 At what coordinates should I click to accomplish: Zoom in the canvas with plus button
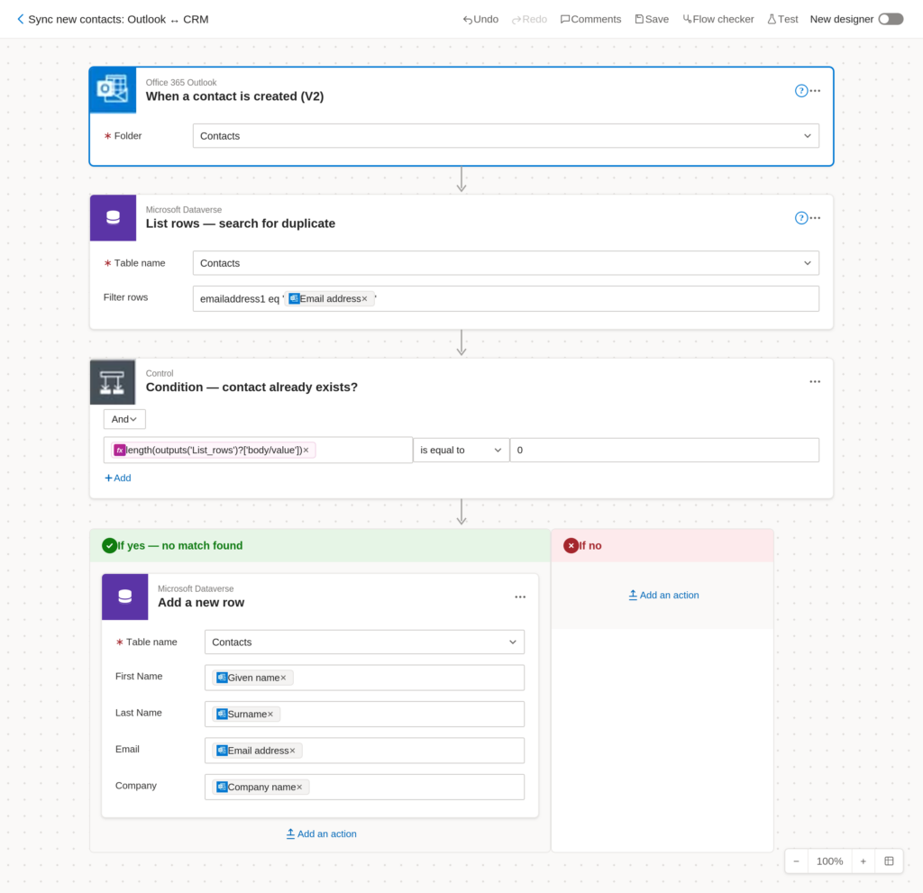863,861
